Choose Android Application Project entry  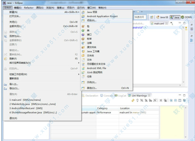click(x=102, y=16)
